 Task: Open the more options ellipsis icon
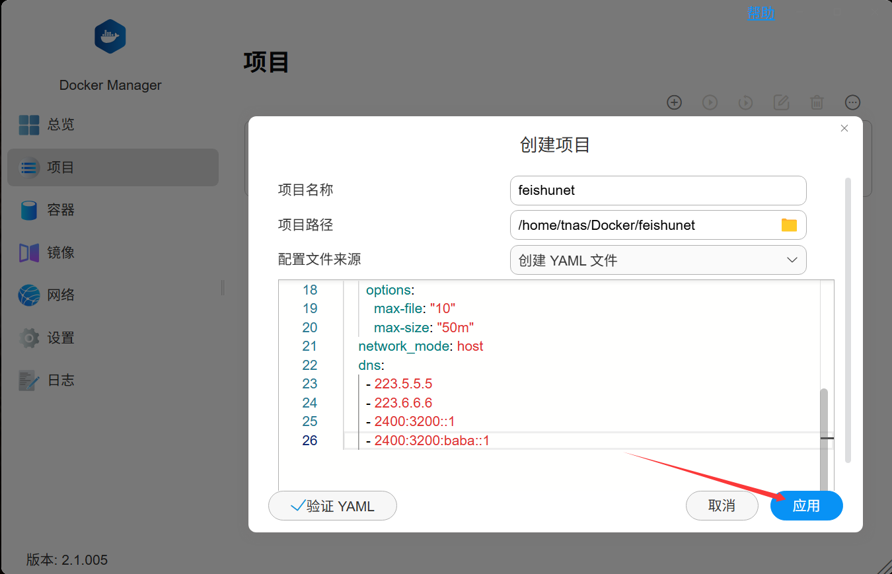tap(853, 102)
